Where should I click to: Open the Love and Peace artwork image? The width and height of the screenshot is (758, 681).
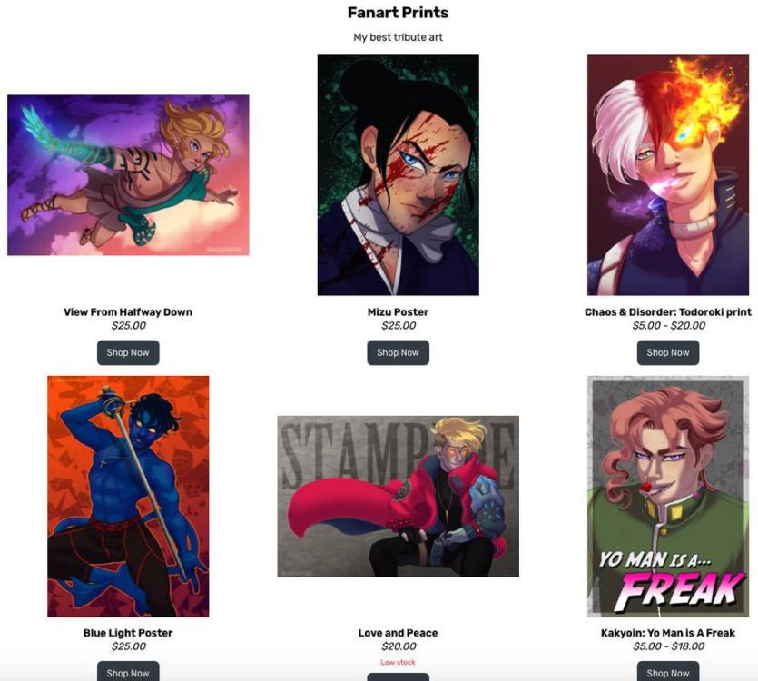coord(398,497)
